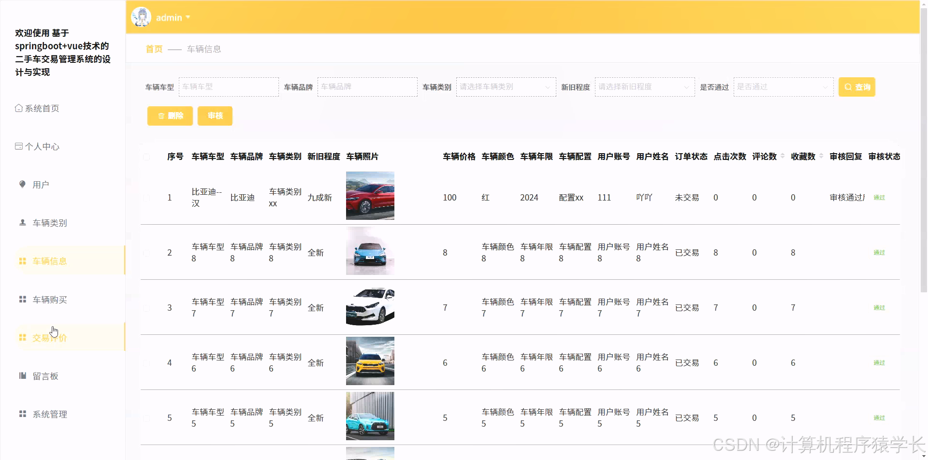The width and height of the screenshot is (928, 460).
Task: Click the 删除 delete button
Action: click(x=170, y=116)
